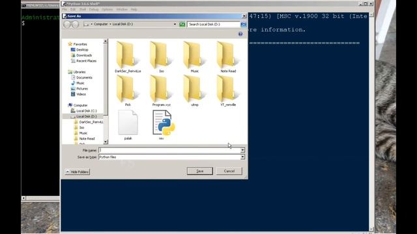The width and height of the screenshot is (417, 234).
Task: Open Edit menu in Python Shell window
Action: (x=73, y=9)
